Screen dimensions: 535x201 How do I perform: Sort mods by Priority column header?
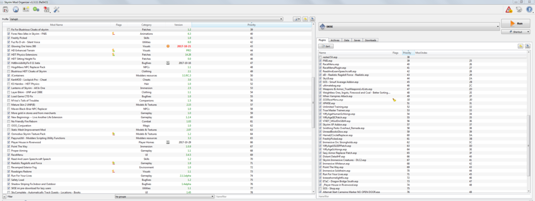(x=251, y=25)
